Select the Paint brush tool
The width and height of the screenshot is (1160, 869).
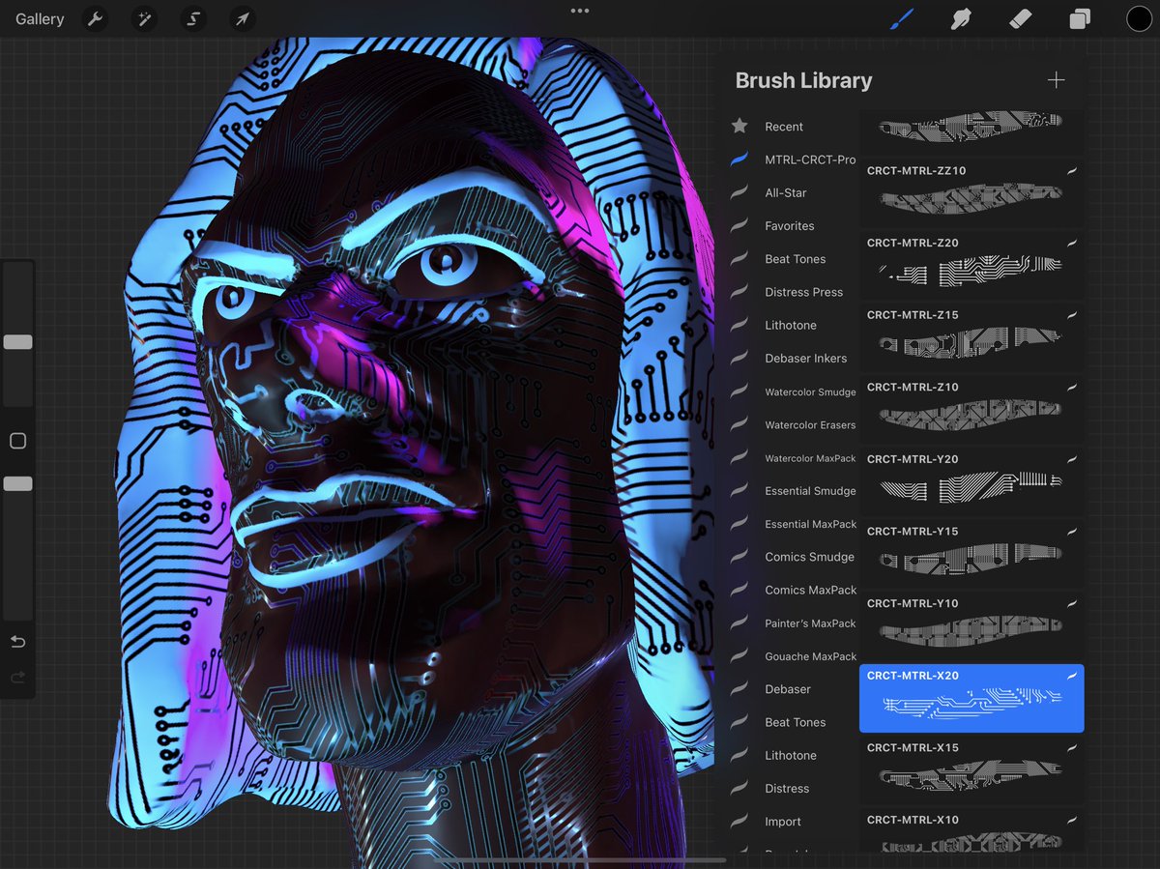pos(902,18)
